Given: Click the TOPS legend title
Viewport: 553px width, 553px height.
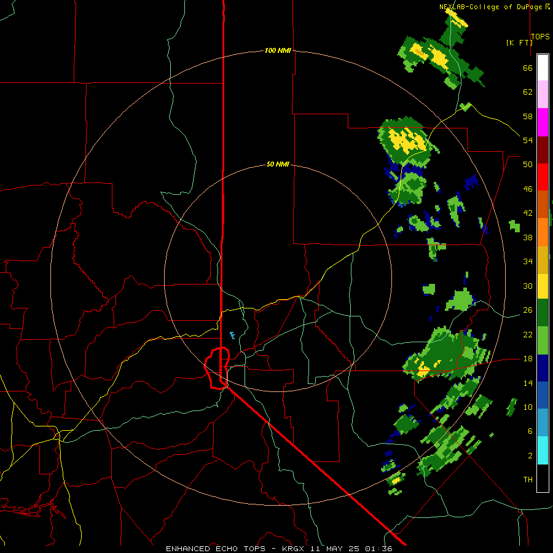Looking at the screenshot, I should [540, 36].
